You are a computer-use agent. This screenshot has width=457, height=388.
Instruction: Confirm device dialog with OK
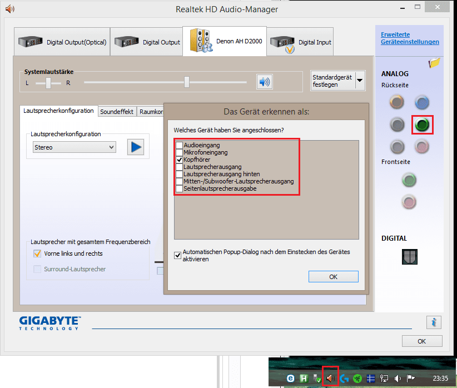click(334, 277)
